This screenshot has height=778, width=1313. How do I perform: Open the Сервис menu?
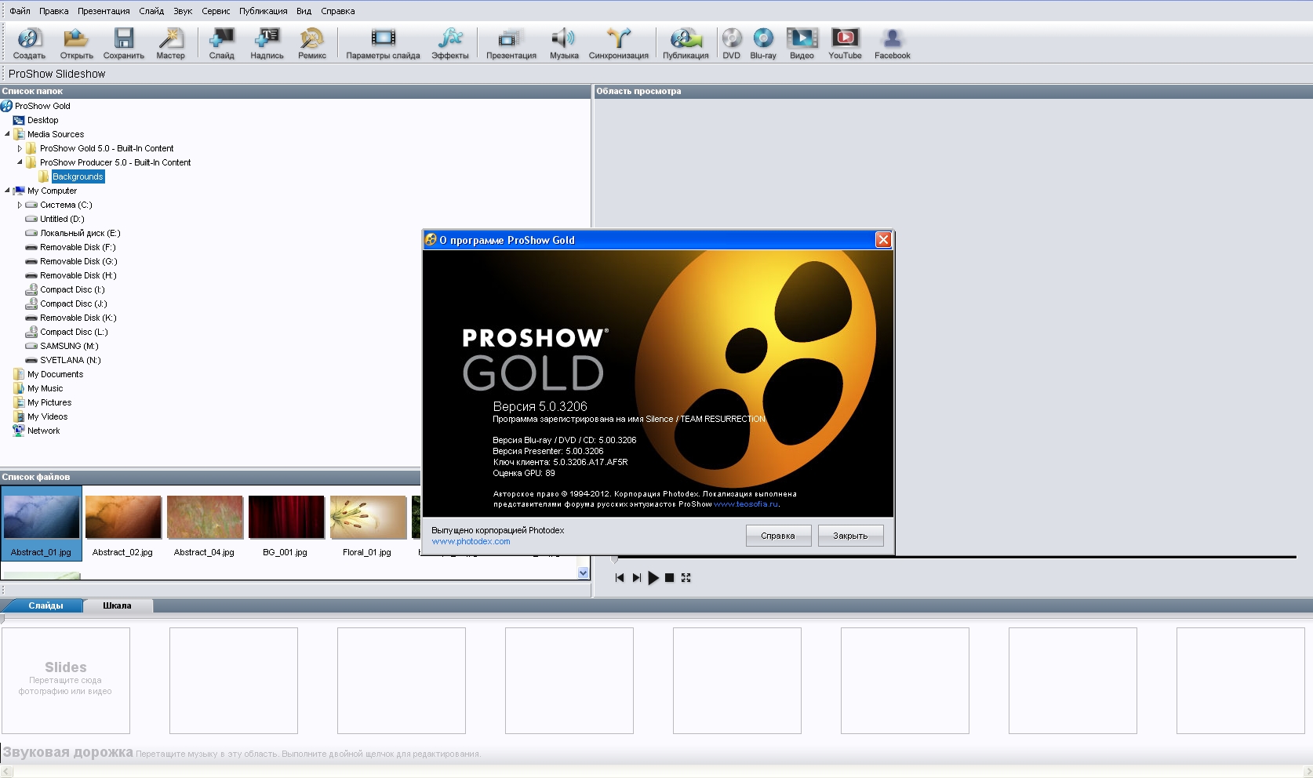[216, 11]
